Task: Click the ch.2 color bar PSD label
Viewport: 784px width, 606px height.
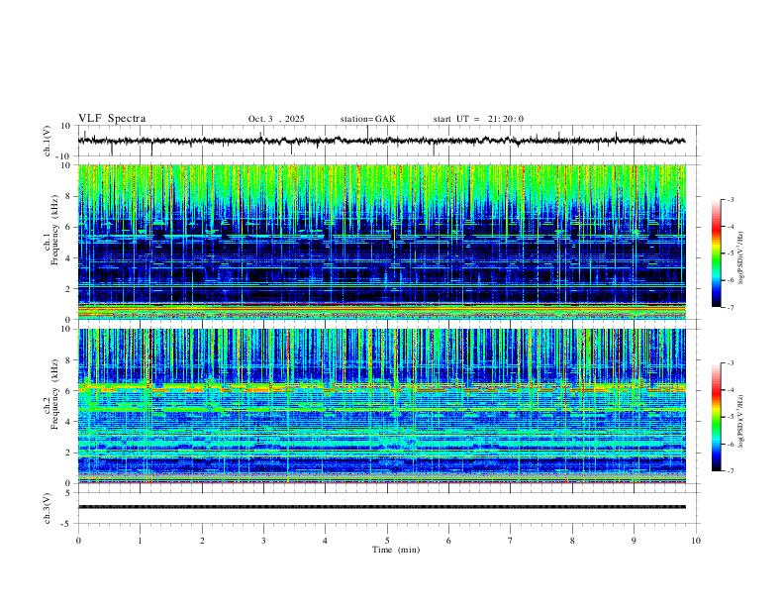Action: coord(741,421)
